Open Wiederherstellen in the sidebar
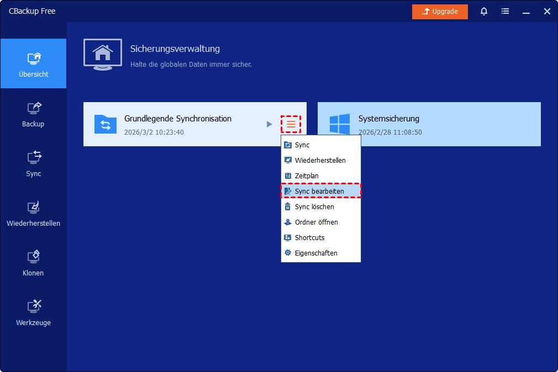The height and width of the screenshot is (372, 558). [33, 213]
